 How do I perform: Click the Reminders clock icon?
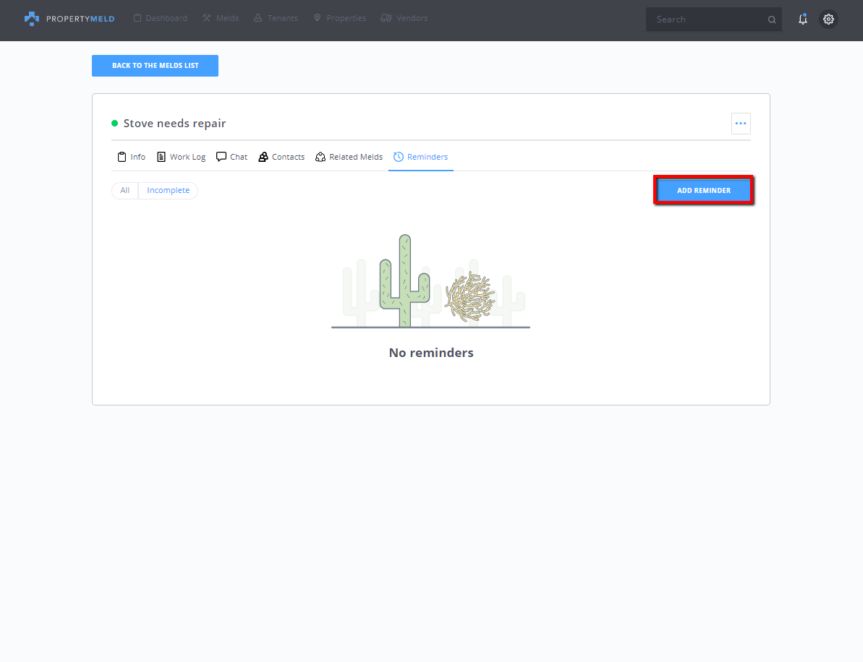pyautogui.click(x=398, y=157)
